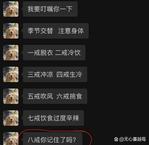Click the text 六戒挑食 in fifth message
This screenshot has height=145, width=149.
tap(69, 96)
